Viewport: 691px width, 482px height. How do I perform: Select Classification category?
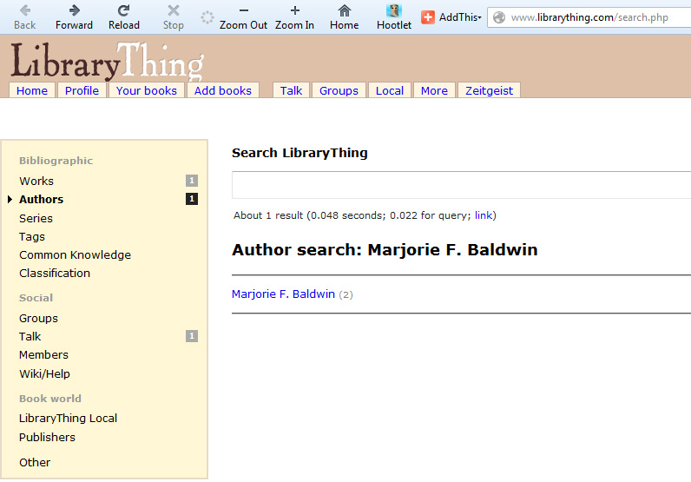pos(54,273)
